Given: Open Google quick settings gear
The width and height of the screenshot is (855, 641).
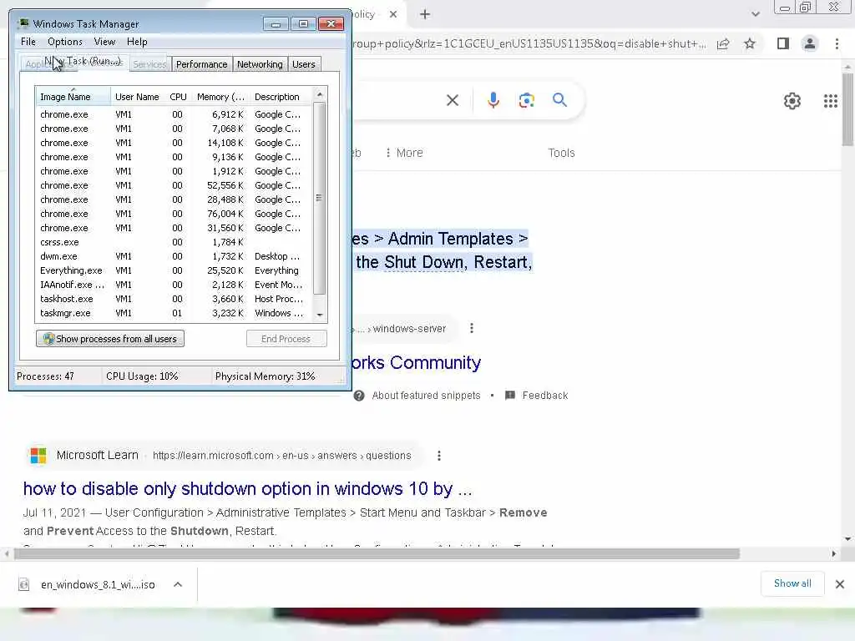Looking at the screenshot, I should (x=792, y=101).
